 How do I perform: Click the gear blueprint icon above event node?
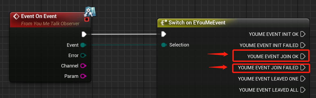pos(90,12)
